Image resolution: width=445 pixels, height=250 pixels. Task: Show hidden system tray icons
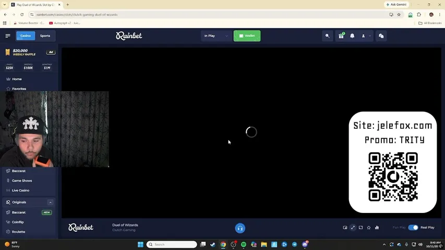(x=384, y=244)
